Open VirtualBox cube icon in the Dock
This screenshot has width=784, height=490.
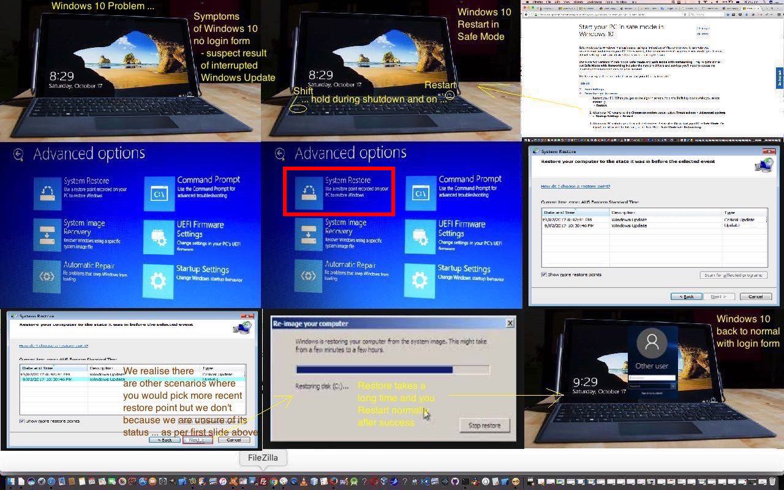pyautogui.click(x=384, y=481)
